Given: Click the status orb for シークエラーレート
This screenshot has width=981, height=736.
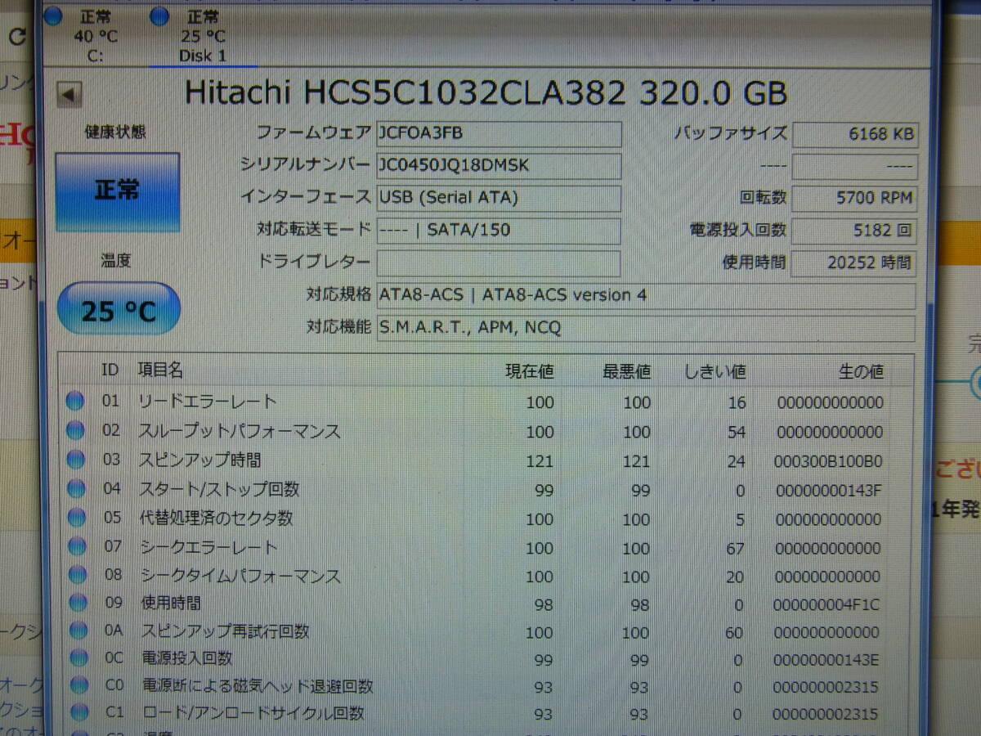Looking at the screenshot, I should tap(77, 546).
